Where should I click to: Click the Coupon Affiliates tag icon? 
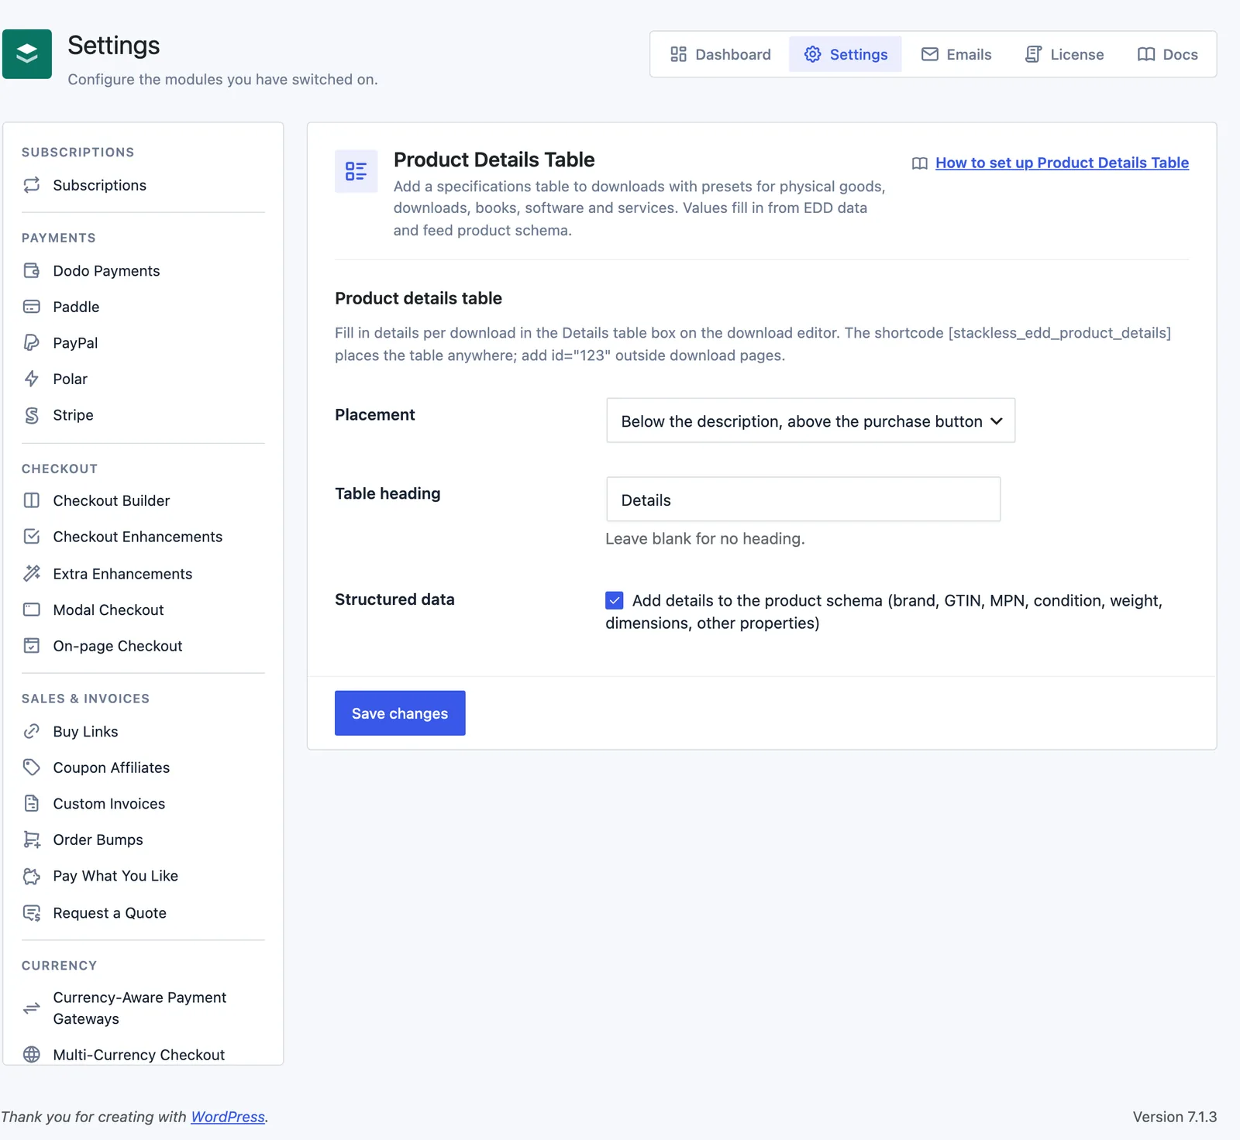(x=32, y=767)
